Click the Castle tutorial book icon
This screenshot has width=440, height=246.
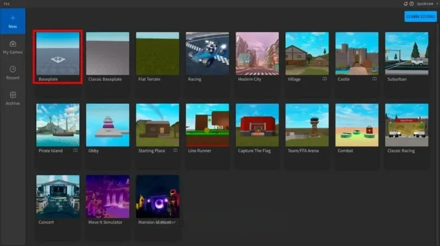click(375, 79)
